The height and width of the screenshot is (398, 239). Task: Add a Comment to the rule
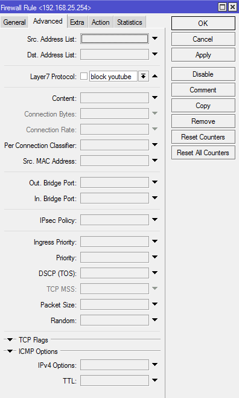pyautogui.click(x=203, y=90)
